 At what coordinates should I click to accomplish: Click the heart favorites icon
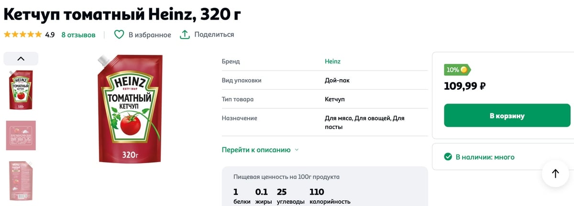[x=119, y=35]
